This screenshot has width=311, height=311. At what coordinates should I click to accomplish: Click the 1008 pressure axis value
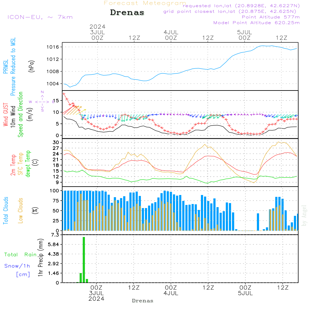(53, 72)
